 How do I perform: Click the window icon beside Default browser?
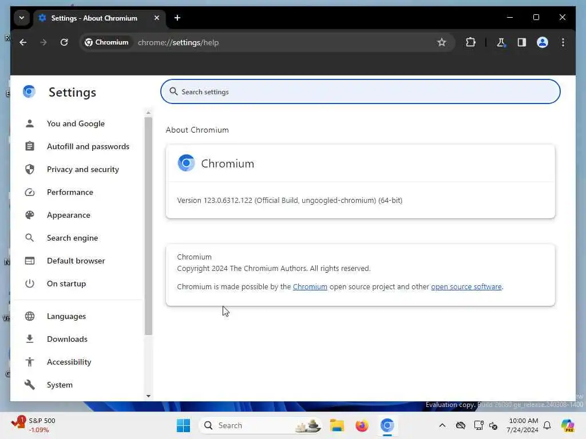tap(30, 261)
